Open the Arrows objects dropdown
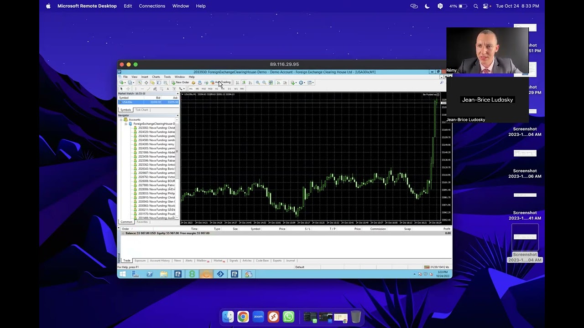Screen dimensions: 584x328 [182, 88]
